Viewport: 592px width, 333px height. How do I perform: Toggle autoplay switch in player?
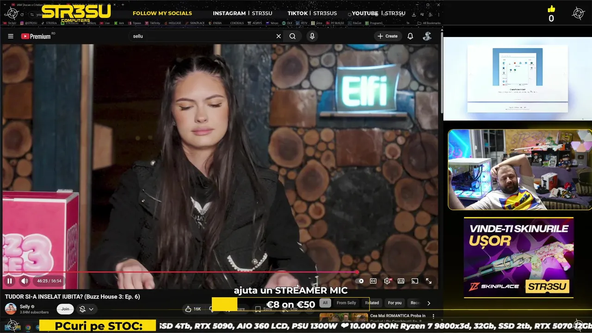coord(361,281)
